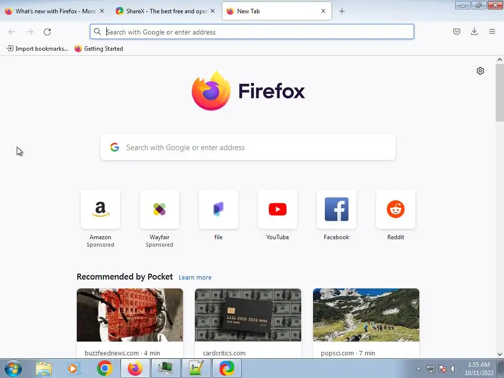Click Firefox taskbar button

point(135,368)
